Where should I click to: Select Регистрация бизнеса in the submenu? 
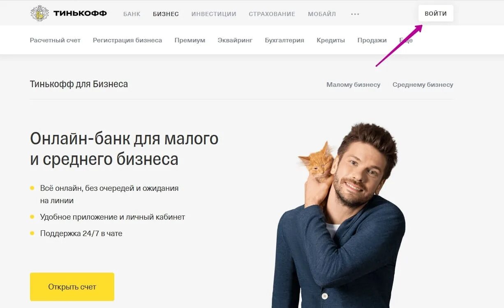pos(127,40)
